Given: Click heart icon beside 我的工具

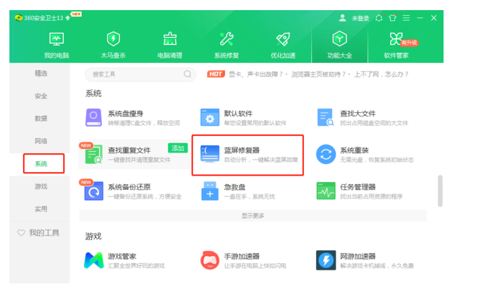Looking at the screenshot, I should point(21,233).
